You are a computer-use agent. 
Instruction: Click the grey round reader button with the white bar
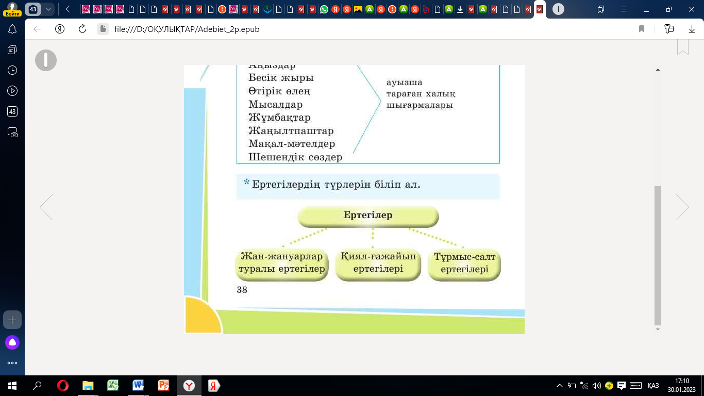tap(46, 60)
